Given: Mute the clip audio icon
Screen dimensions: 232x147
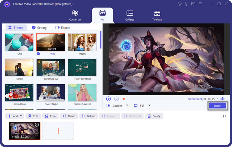Looking at the screenshot, I should coord(17,137).
